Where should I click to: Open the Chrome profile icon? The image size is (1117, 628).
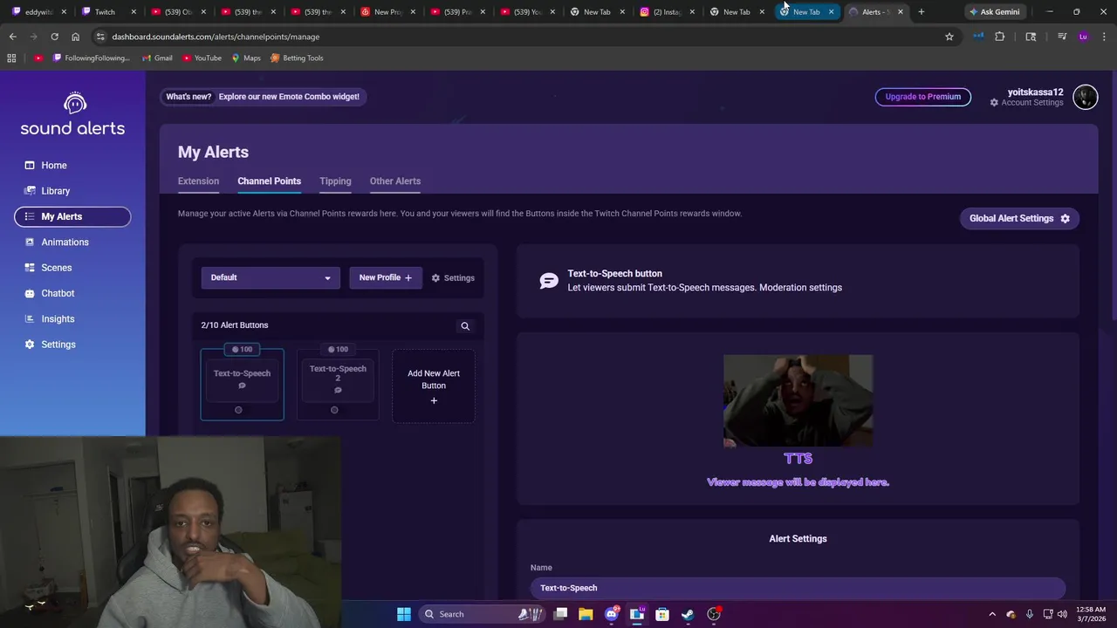(x=1083, y=37)
